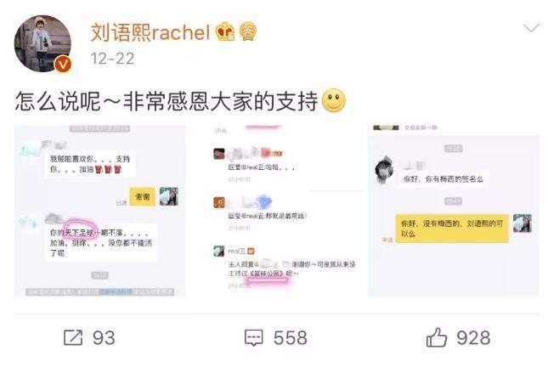Click the crown membership badge icon
Screen dimensions: 548x379
pos(224,31)
